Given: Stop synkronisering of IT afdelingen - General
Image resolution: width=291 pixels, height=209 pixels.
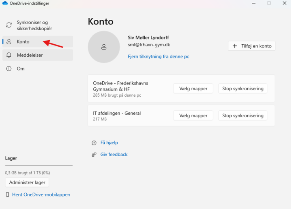Looking at the screenshot, I should tap(242, 116).
